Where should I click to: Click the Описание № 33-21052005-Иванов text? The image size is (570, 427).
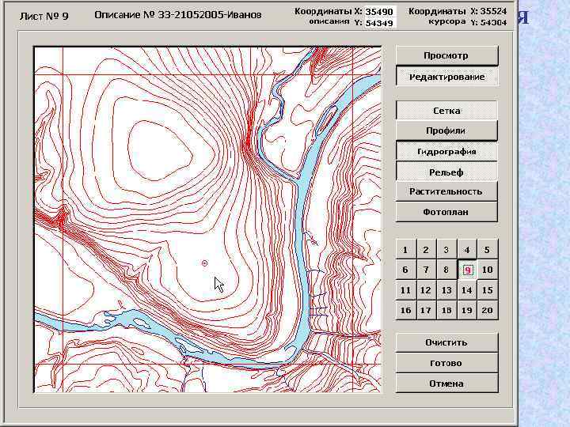point(178,15)
